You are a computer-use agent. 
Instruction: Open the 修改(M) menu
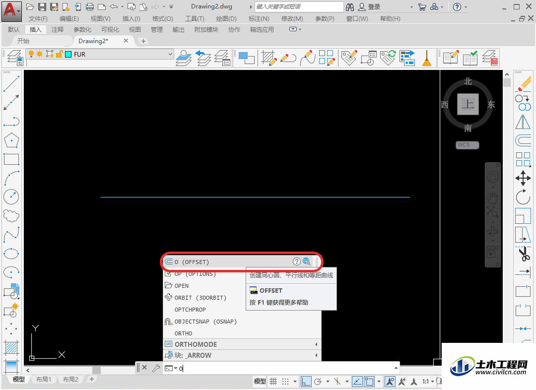292,18
